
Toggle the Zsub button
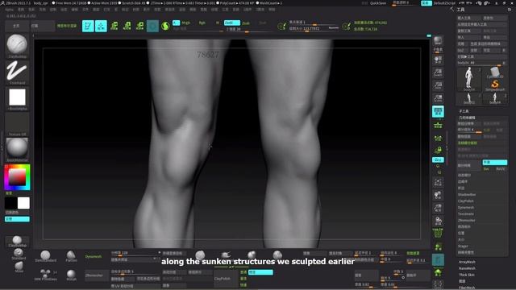click(246, 23)
